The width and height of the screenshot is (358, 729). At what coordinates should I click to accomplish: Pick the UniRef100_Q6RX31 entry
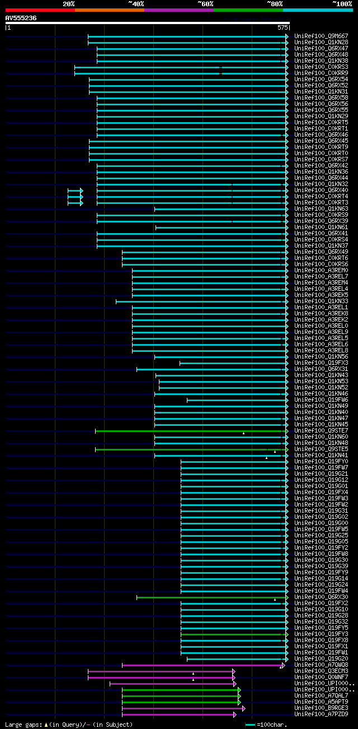[x=321, y=369]
